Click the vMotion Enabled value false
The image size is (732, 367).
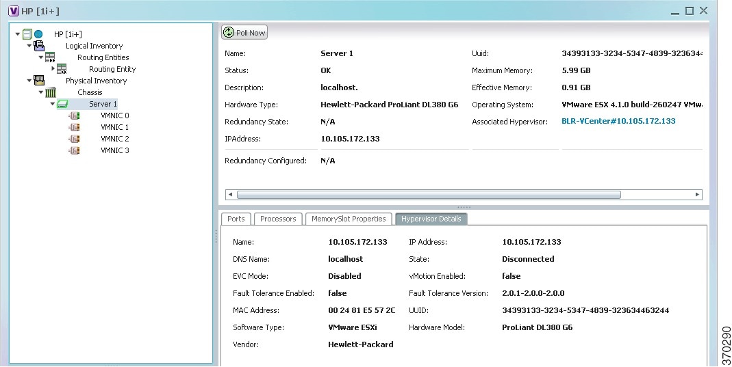pos(512,276)
